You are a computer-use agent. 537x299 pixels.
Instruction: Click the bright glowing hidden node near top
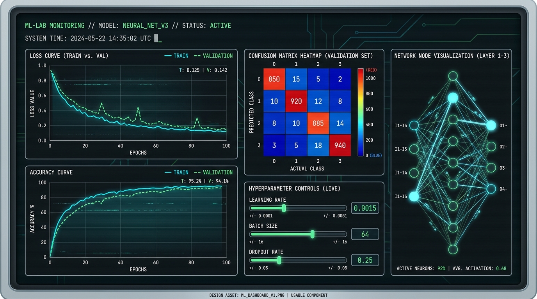tap(453, 97)
